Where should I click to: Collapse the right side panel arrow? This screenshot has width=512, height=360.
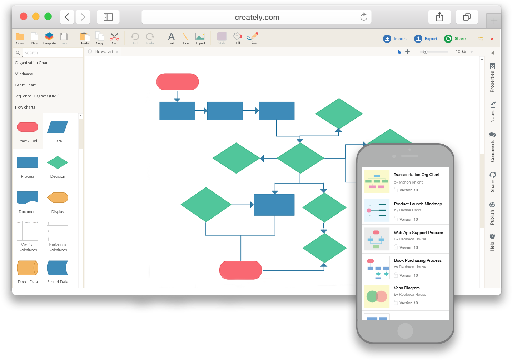coord(492,53)
